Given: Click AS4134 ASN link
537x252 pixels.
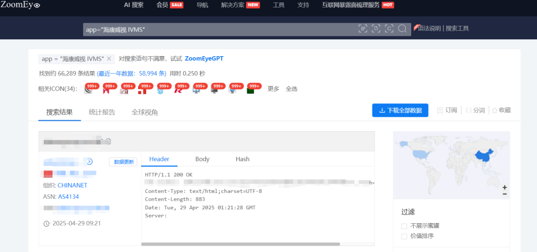Looking at the screenshot, I should pyautogui.click(x=69, y=196).
